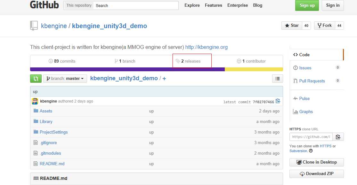The height and width of the screenshot is (185, 357).
Task: Click Clone in Desktop button
Action: [x=316, y=162]
